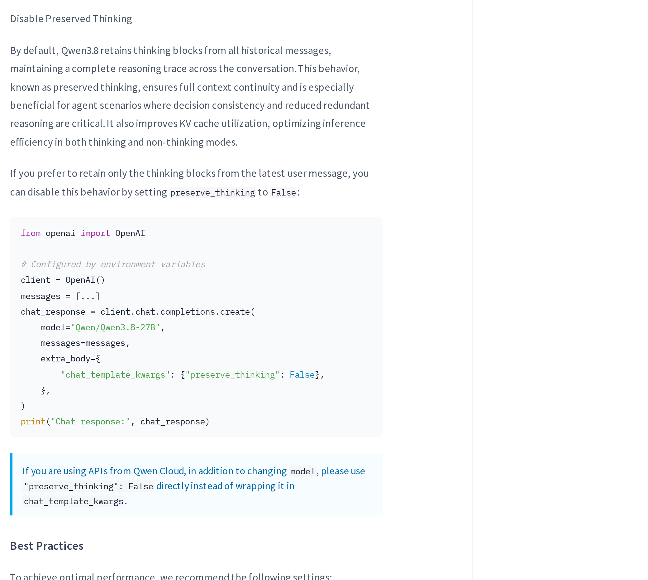
Task: Click the "extra_body={" code line
Action: tap(70, 359)
